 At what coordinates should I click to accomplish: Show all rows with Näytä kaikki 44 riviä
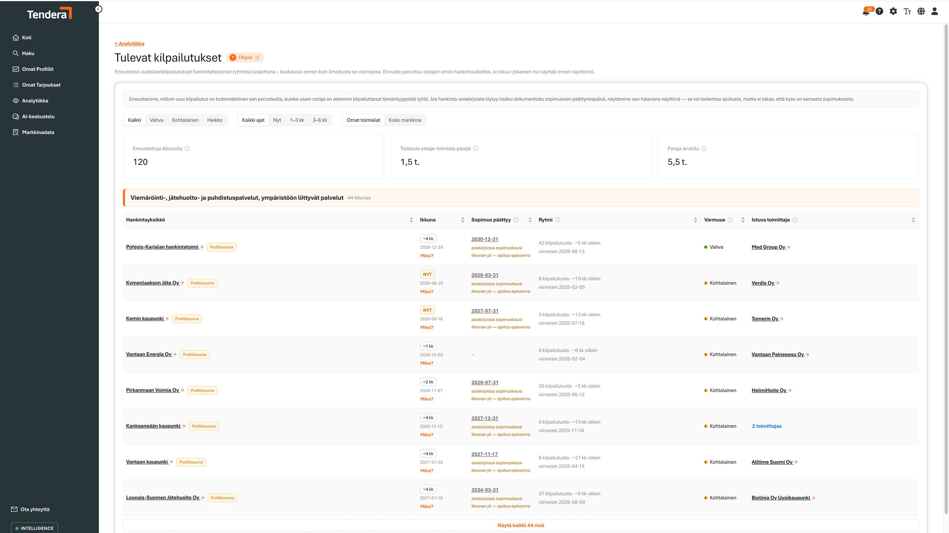click(x=521, y=525)
